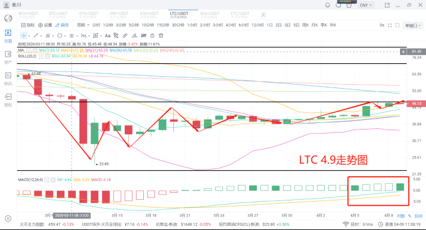Open the 周期 period dropdown
Image resolution: width=426 pixels, height=230 pixels.
(83, 25)
